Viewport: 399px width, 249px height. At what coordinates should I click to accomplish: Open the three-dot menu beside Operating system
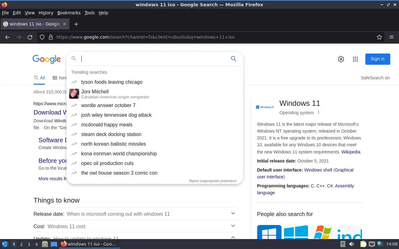point(318,112)
